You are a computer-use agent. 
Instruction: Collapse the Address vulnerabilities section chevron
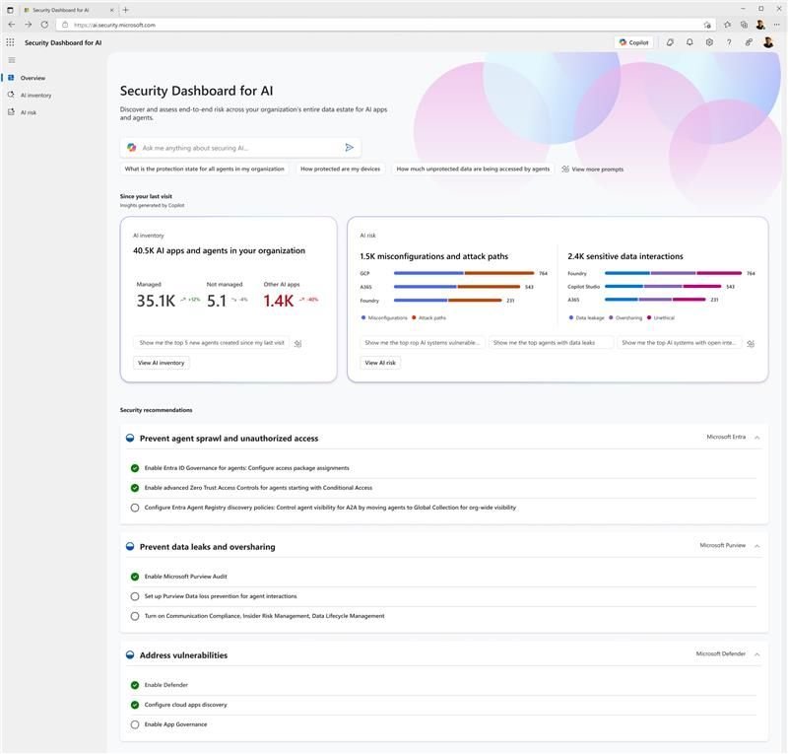click(x=756, y=654)
